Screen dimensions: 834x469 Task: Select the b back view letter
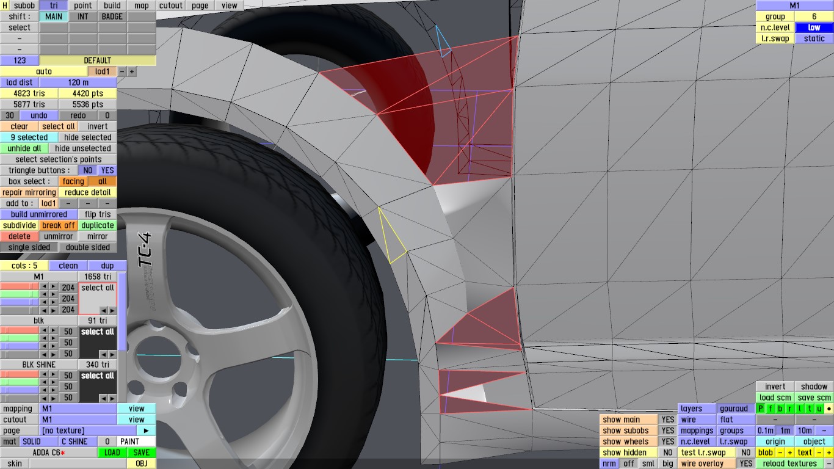(x=780, y=409)
